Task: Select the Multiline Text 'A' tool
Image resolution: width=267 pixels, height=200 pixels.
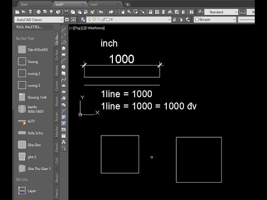Action: pos(63,142)
